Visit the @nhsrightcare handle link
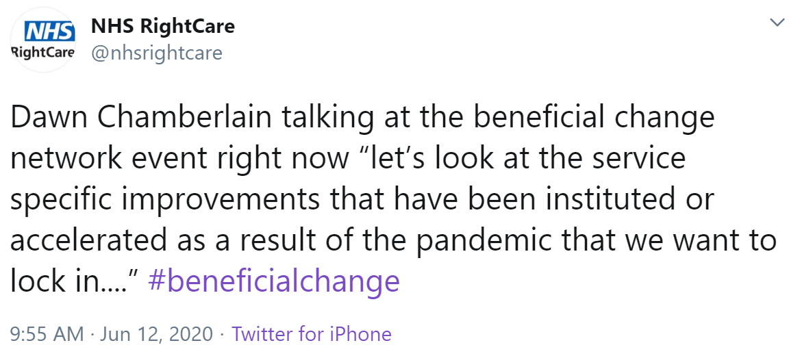800x356 pixels. click(156, 53)
